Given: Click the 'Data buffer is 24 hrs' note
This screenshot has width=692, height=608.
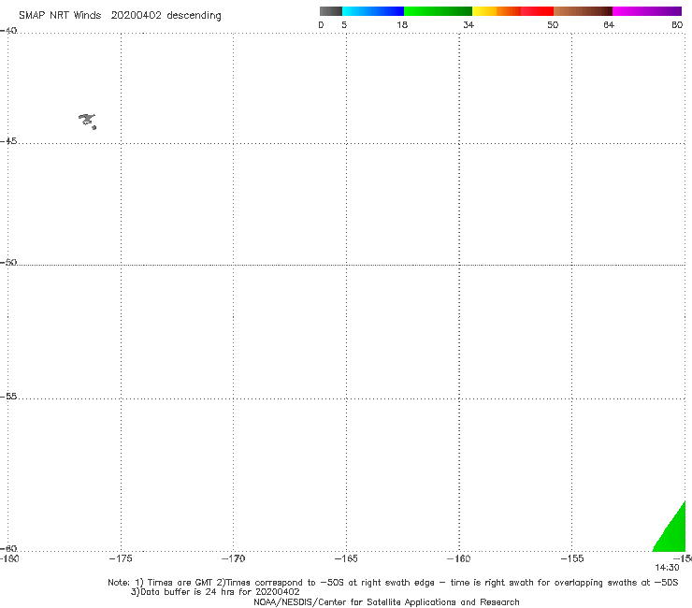Looking at the screenshot, I should tap(215, 592).
